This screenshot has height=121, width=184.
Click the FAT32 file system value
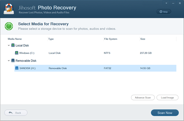pyautogui.click(x=107, y=68)
